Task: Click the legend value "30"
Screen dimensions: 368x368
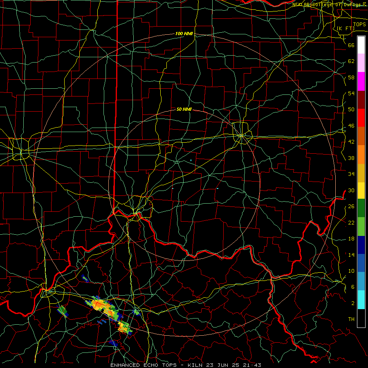Action: [x=351, y=190]
